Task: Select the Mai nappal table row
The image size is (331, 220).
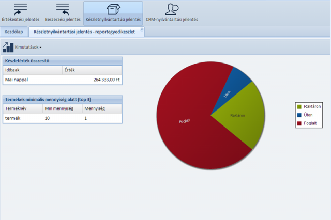Action: (x=62, y=80)
